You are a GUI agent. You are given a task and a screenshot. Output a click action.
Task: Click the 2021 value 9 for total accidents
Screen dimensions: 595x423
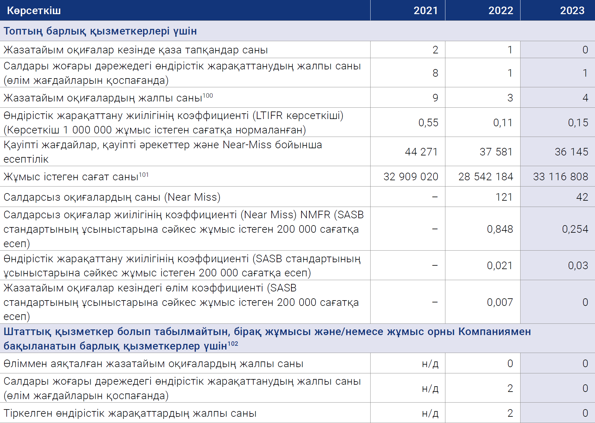coord(435,98)
